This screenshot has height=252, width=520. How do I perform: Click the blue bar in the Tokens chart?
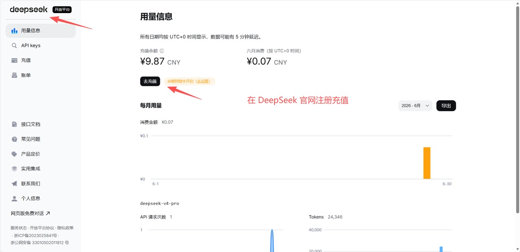tap(441, 249)
